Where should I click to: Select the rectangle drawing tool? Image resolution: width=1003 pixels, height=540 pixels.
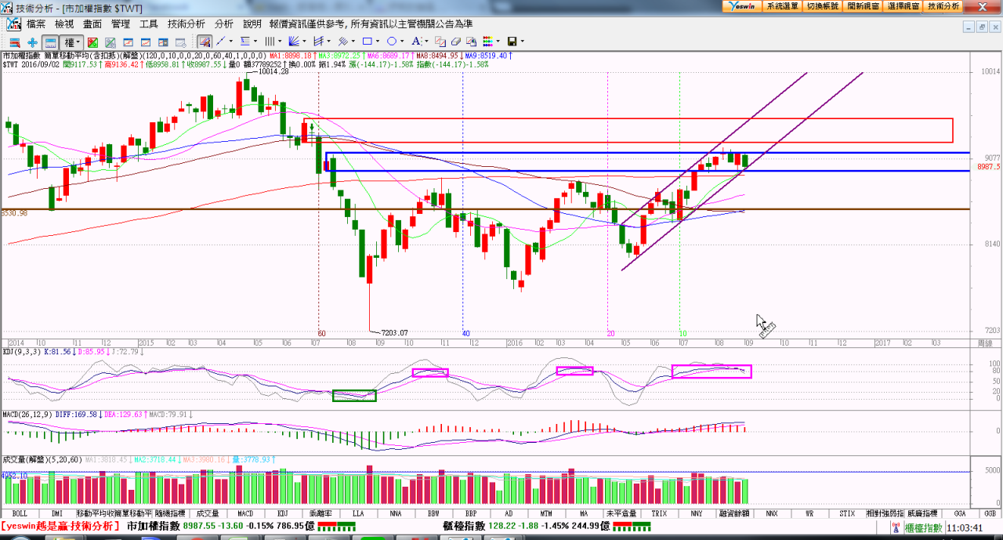[367, 42]
